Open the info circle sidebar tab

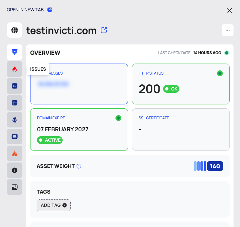tap(15, 170)
